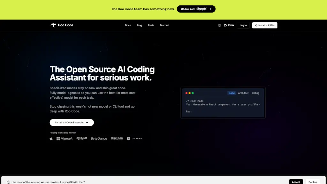Image resolution: width=327 pixels, height=184 pixels.
Task: Click the Carvana logo
Action: (x=134, y=139)
